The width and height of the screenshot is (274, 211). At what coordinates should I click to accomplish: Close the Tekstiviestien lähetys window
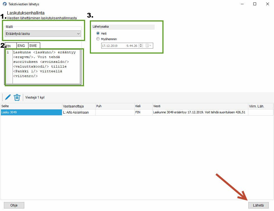(x=268, y=4)
